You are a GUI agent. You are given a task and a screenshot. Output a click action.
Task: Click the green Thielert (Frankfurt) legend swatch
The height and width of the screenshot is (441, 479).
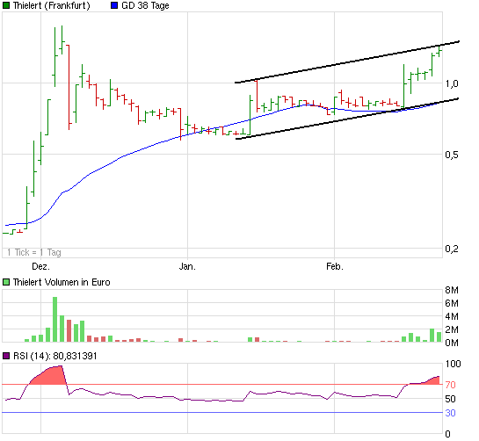6,5
